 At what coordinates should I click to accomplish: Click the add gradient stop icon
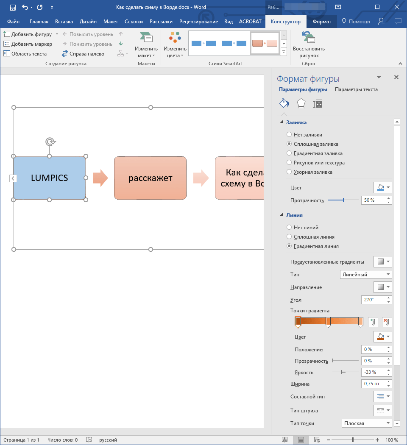tap(373, 322)
